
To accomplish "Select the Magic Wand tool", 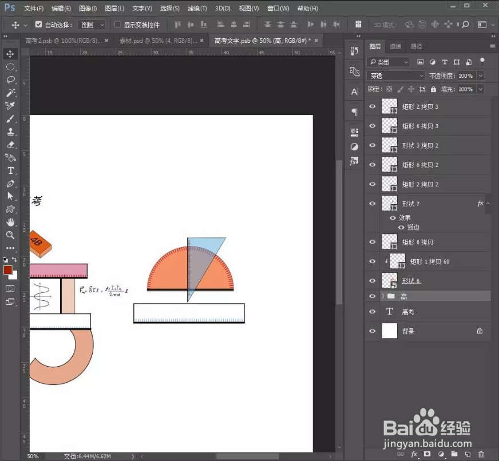I will coord(10,93).
